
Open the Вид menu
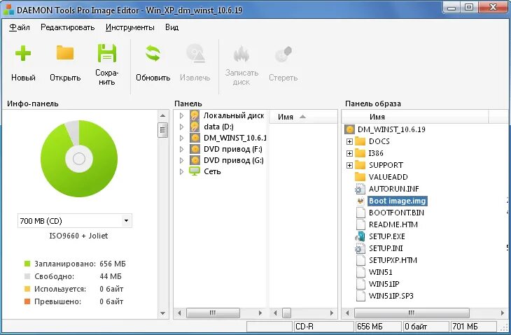[171, 27]
